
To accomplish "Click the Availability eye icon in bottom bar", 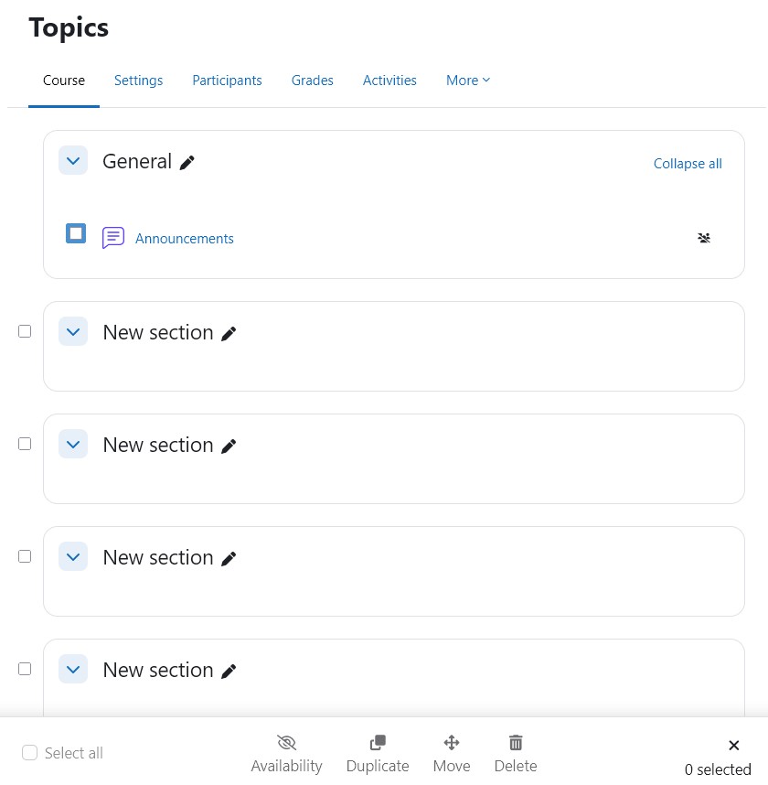I will pos(286,743).
